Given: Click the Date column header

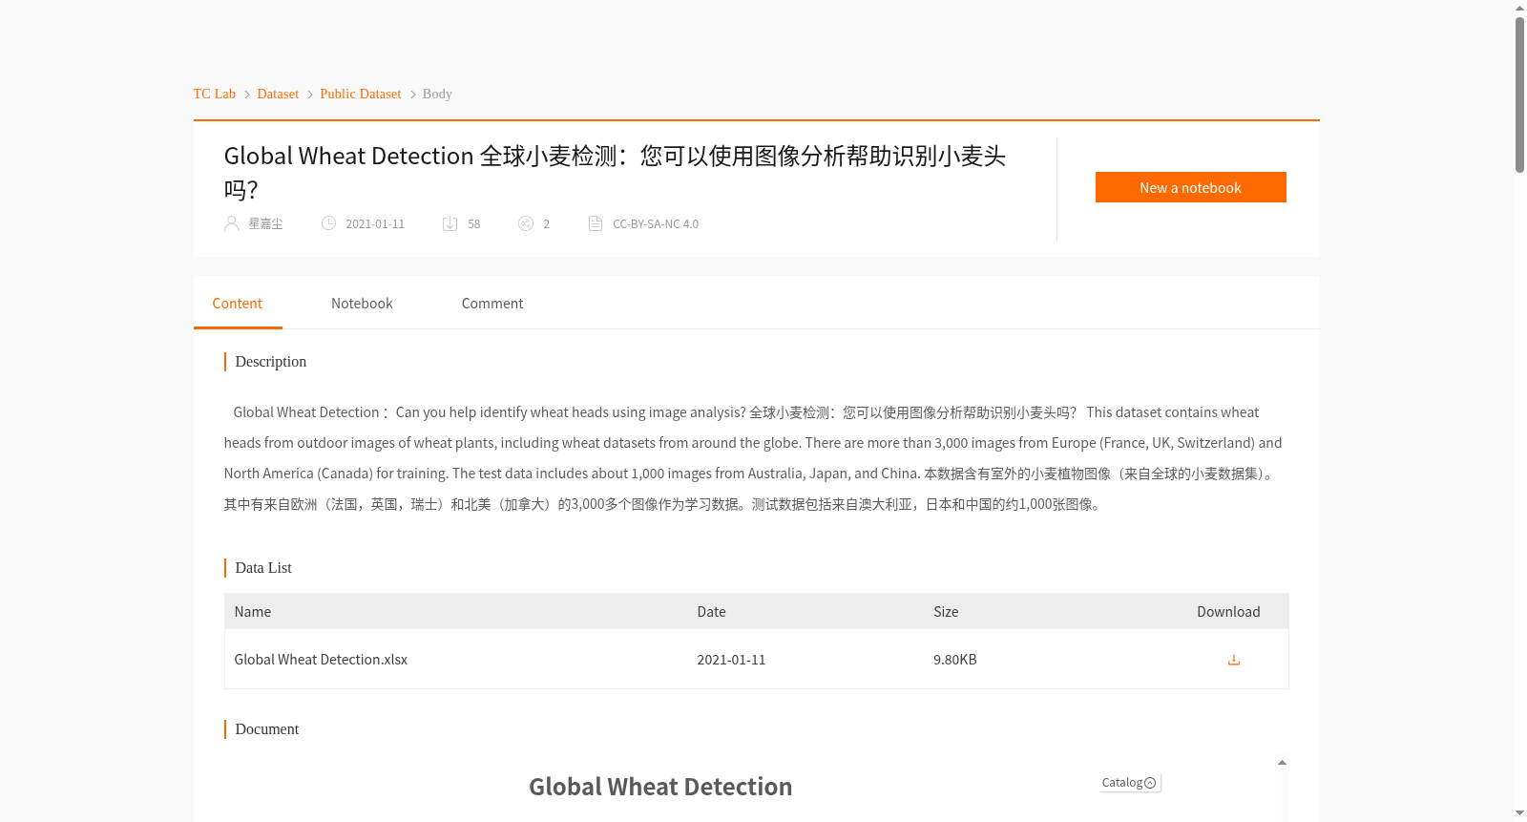Looking at the screenshot, I should tap(711, 612).
